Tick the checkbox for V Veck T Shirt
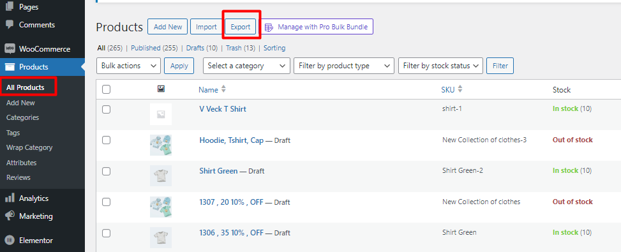Image resolution: width=621 pixels, height=252 pixels. point(106,109)
